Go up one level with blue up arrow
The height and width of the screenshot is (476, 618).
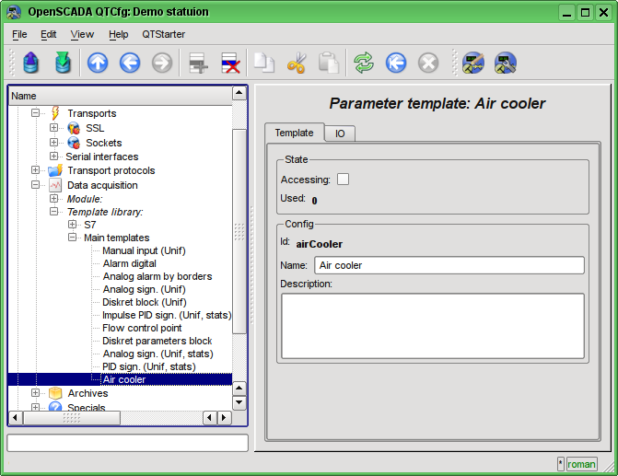coord(98,63)
